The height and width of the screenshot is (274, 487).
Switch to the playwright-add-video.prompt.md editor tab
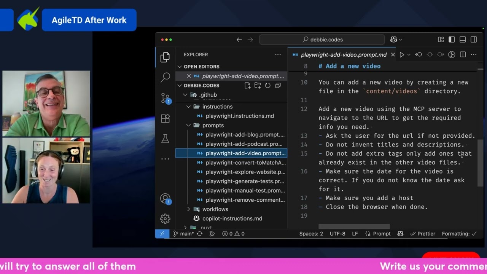(344, 55)
